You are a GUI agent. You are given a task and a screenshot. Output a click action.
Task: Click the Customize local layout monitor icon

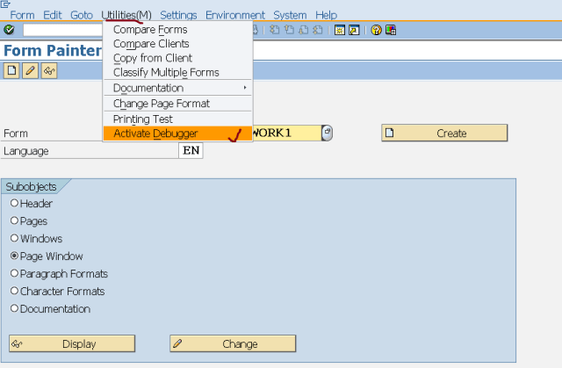point(391,30)
